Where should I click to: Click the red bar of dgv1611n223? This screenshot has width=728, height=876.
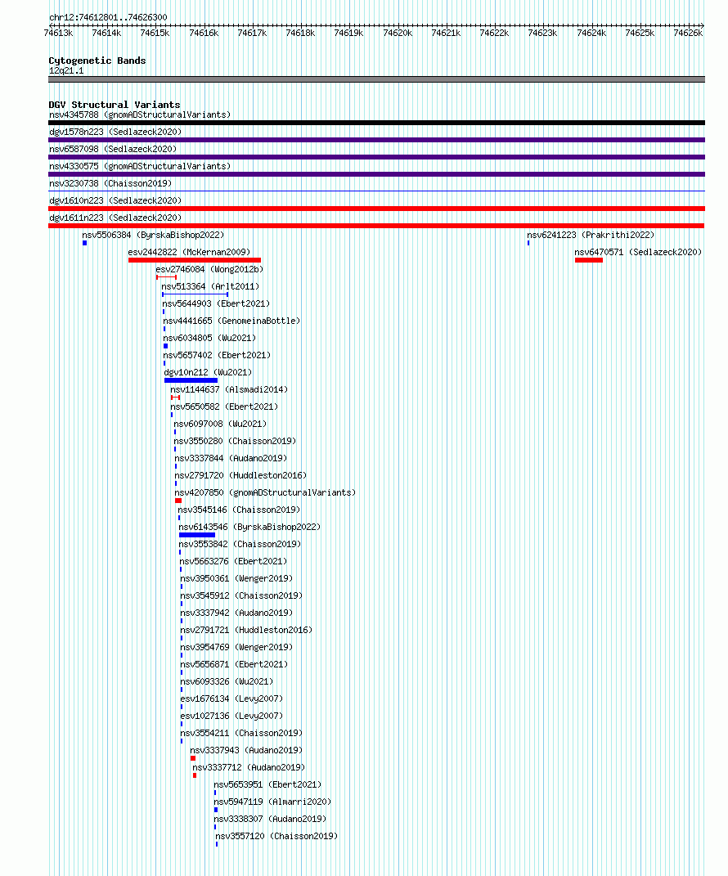[x=376, y=226]
